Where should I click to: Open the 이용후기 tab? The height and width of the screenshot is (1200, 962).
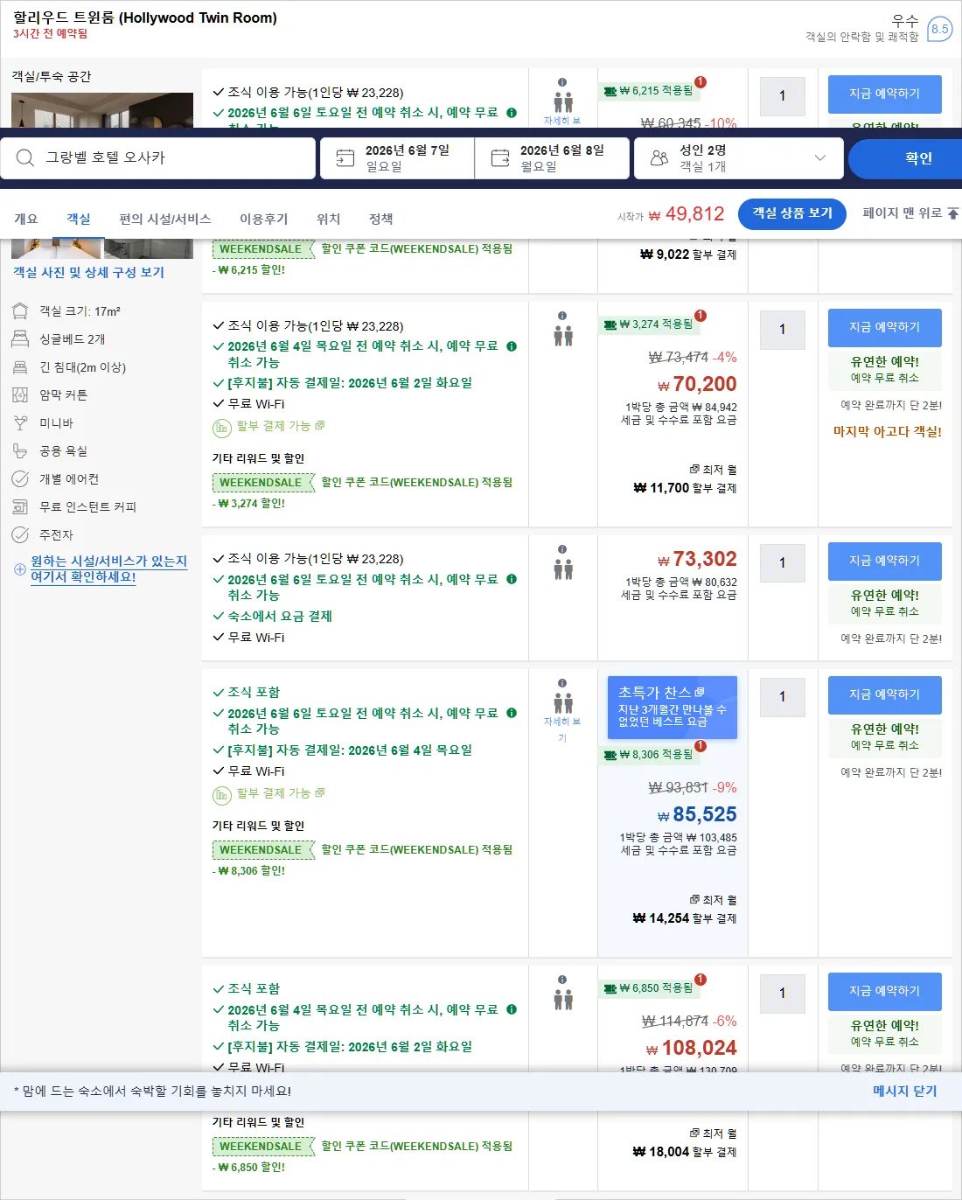[x=263, y=219]
